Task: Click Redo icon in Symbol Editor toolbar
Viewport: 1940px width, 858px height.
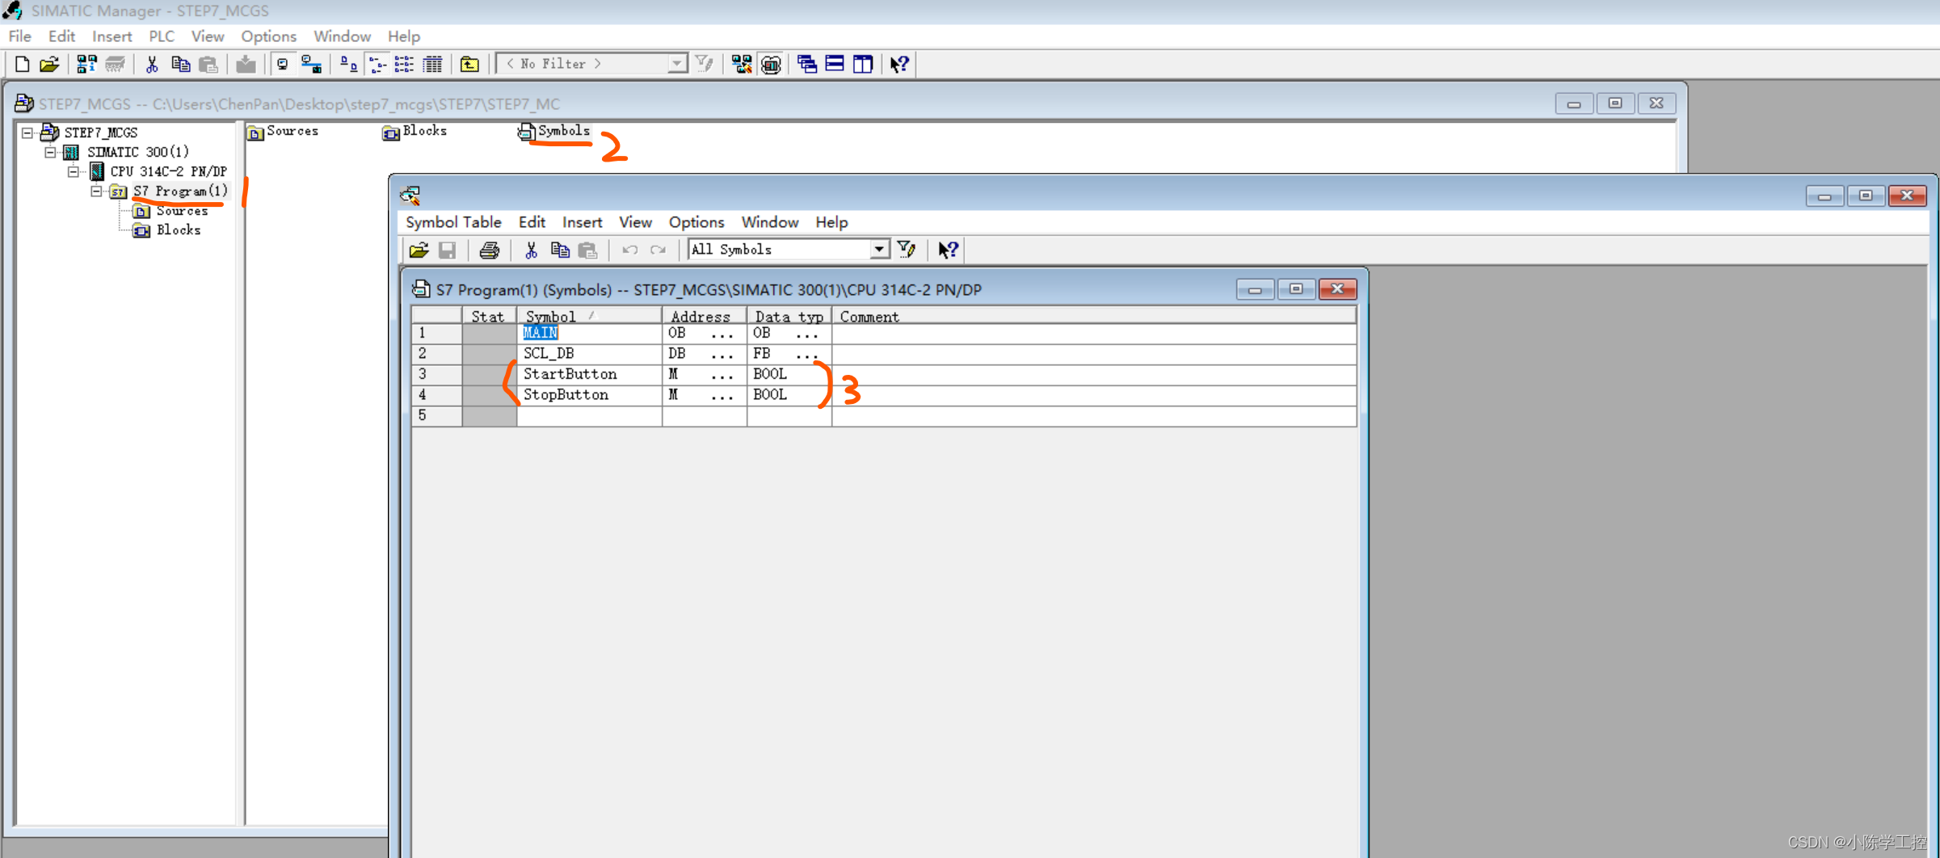Action: click(x=658, y=250)
